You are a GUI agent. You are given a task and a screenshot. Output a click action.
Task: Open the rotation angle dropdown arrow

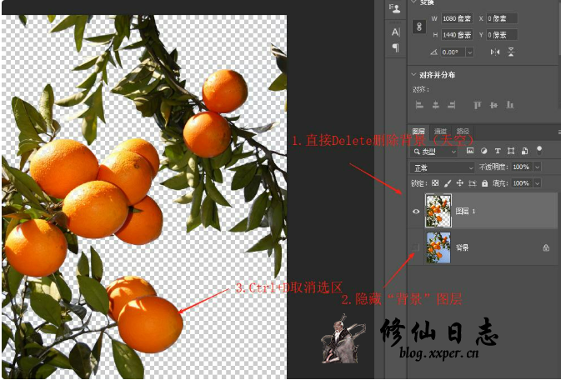[470, 52]
